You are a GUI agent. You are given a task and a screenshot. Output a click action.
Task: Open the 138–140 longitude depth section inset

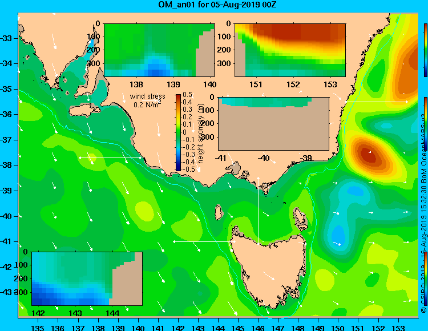159,50
